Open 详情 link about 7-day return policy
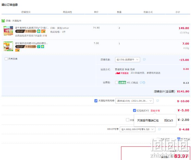 tap(45, 36)
